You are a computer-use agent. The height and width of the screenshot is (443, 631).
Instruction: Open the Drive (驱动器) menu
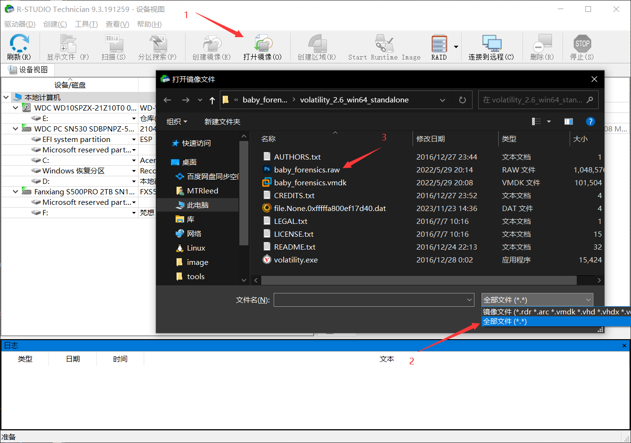point(20,24)
